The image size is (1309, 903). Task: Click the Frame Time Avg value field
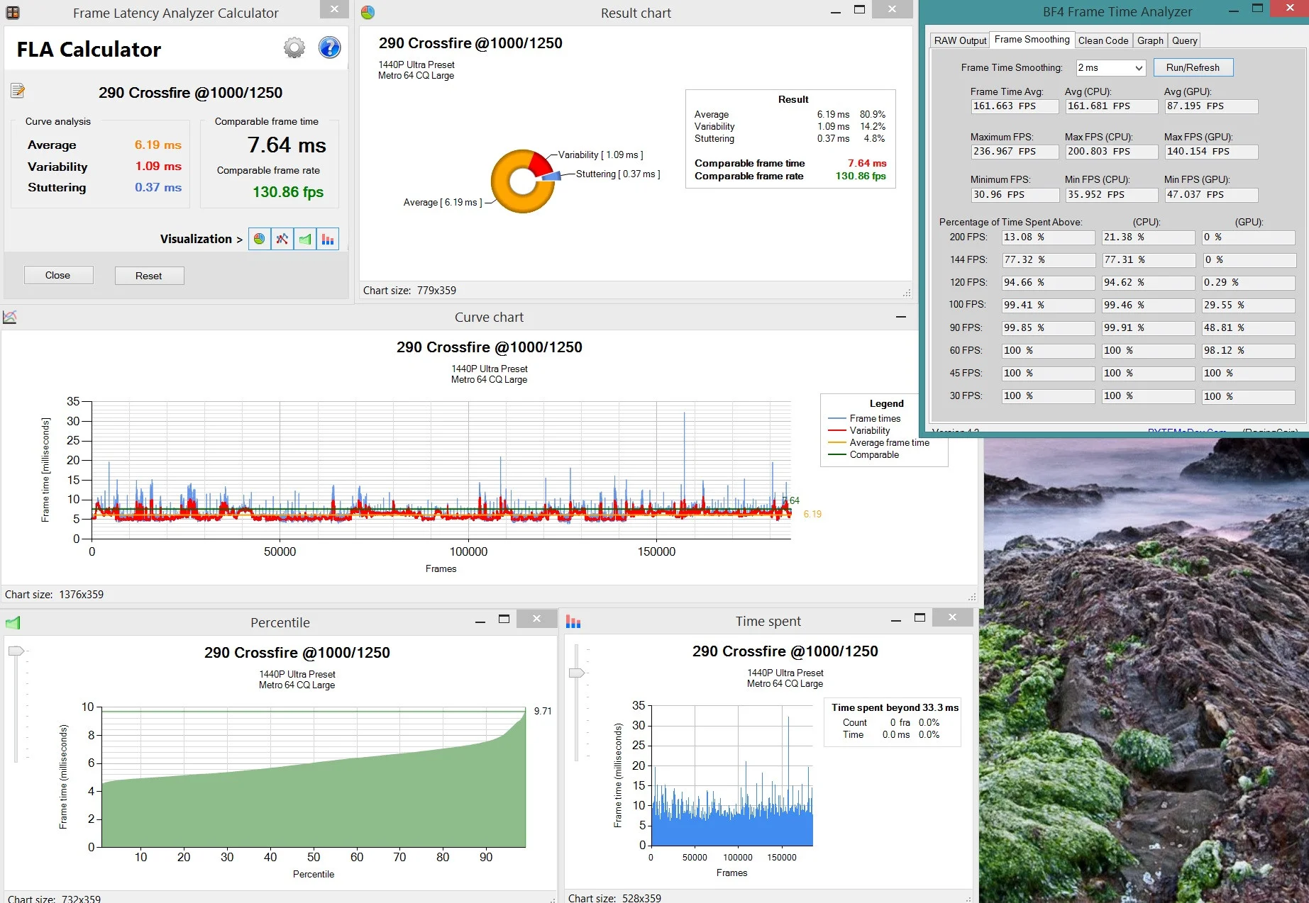[x=1015, y=106]
